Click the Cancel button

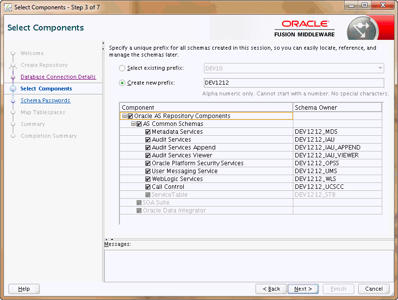coord(373,289)
